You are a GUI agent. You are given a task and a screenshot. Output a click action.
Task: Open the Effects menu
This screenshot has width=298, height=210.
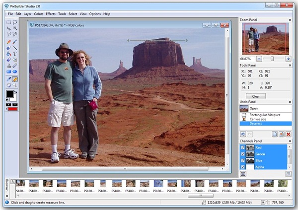pyautogui.click(x=50, y=14)
